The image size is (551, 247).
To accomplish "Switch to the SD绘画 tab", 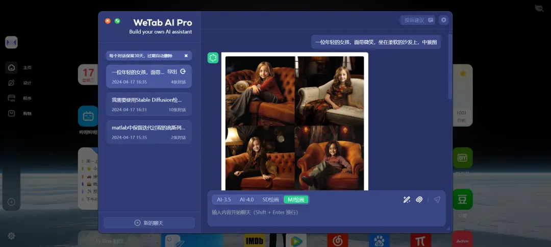I will 270,200.
